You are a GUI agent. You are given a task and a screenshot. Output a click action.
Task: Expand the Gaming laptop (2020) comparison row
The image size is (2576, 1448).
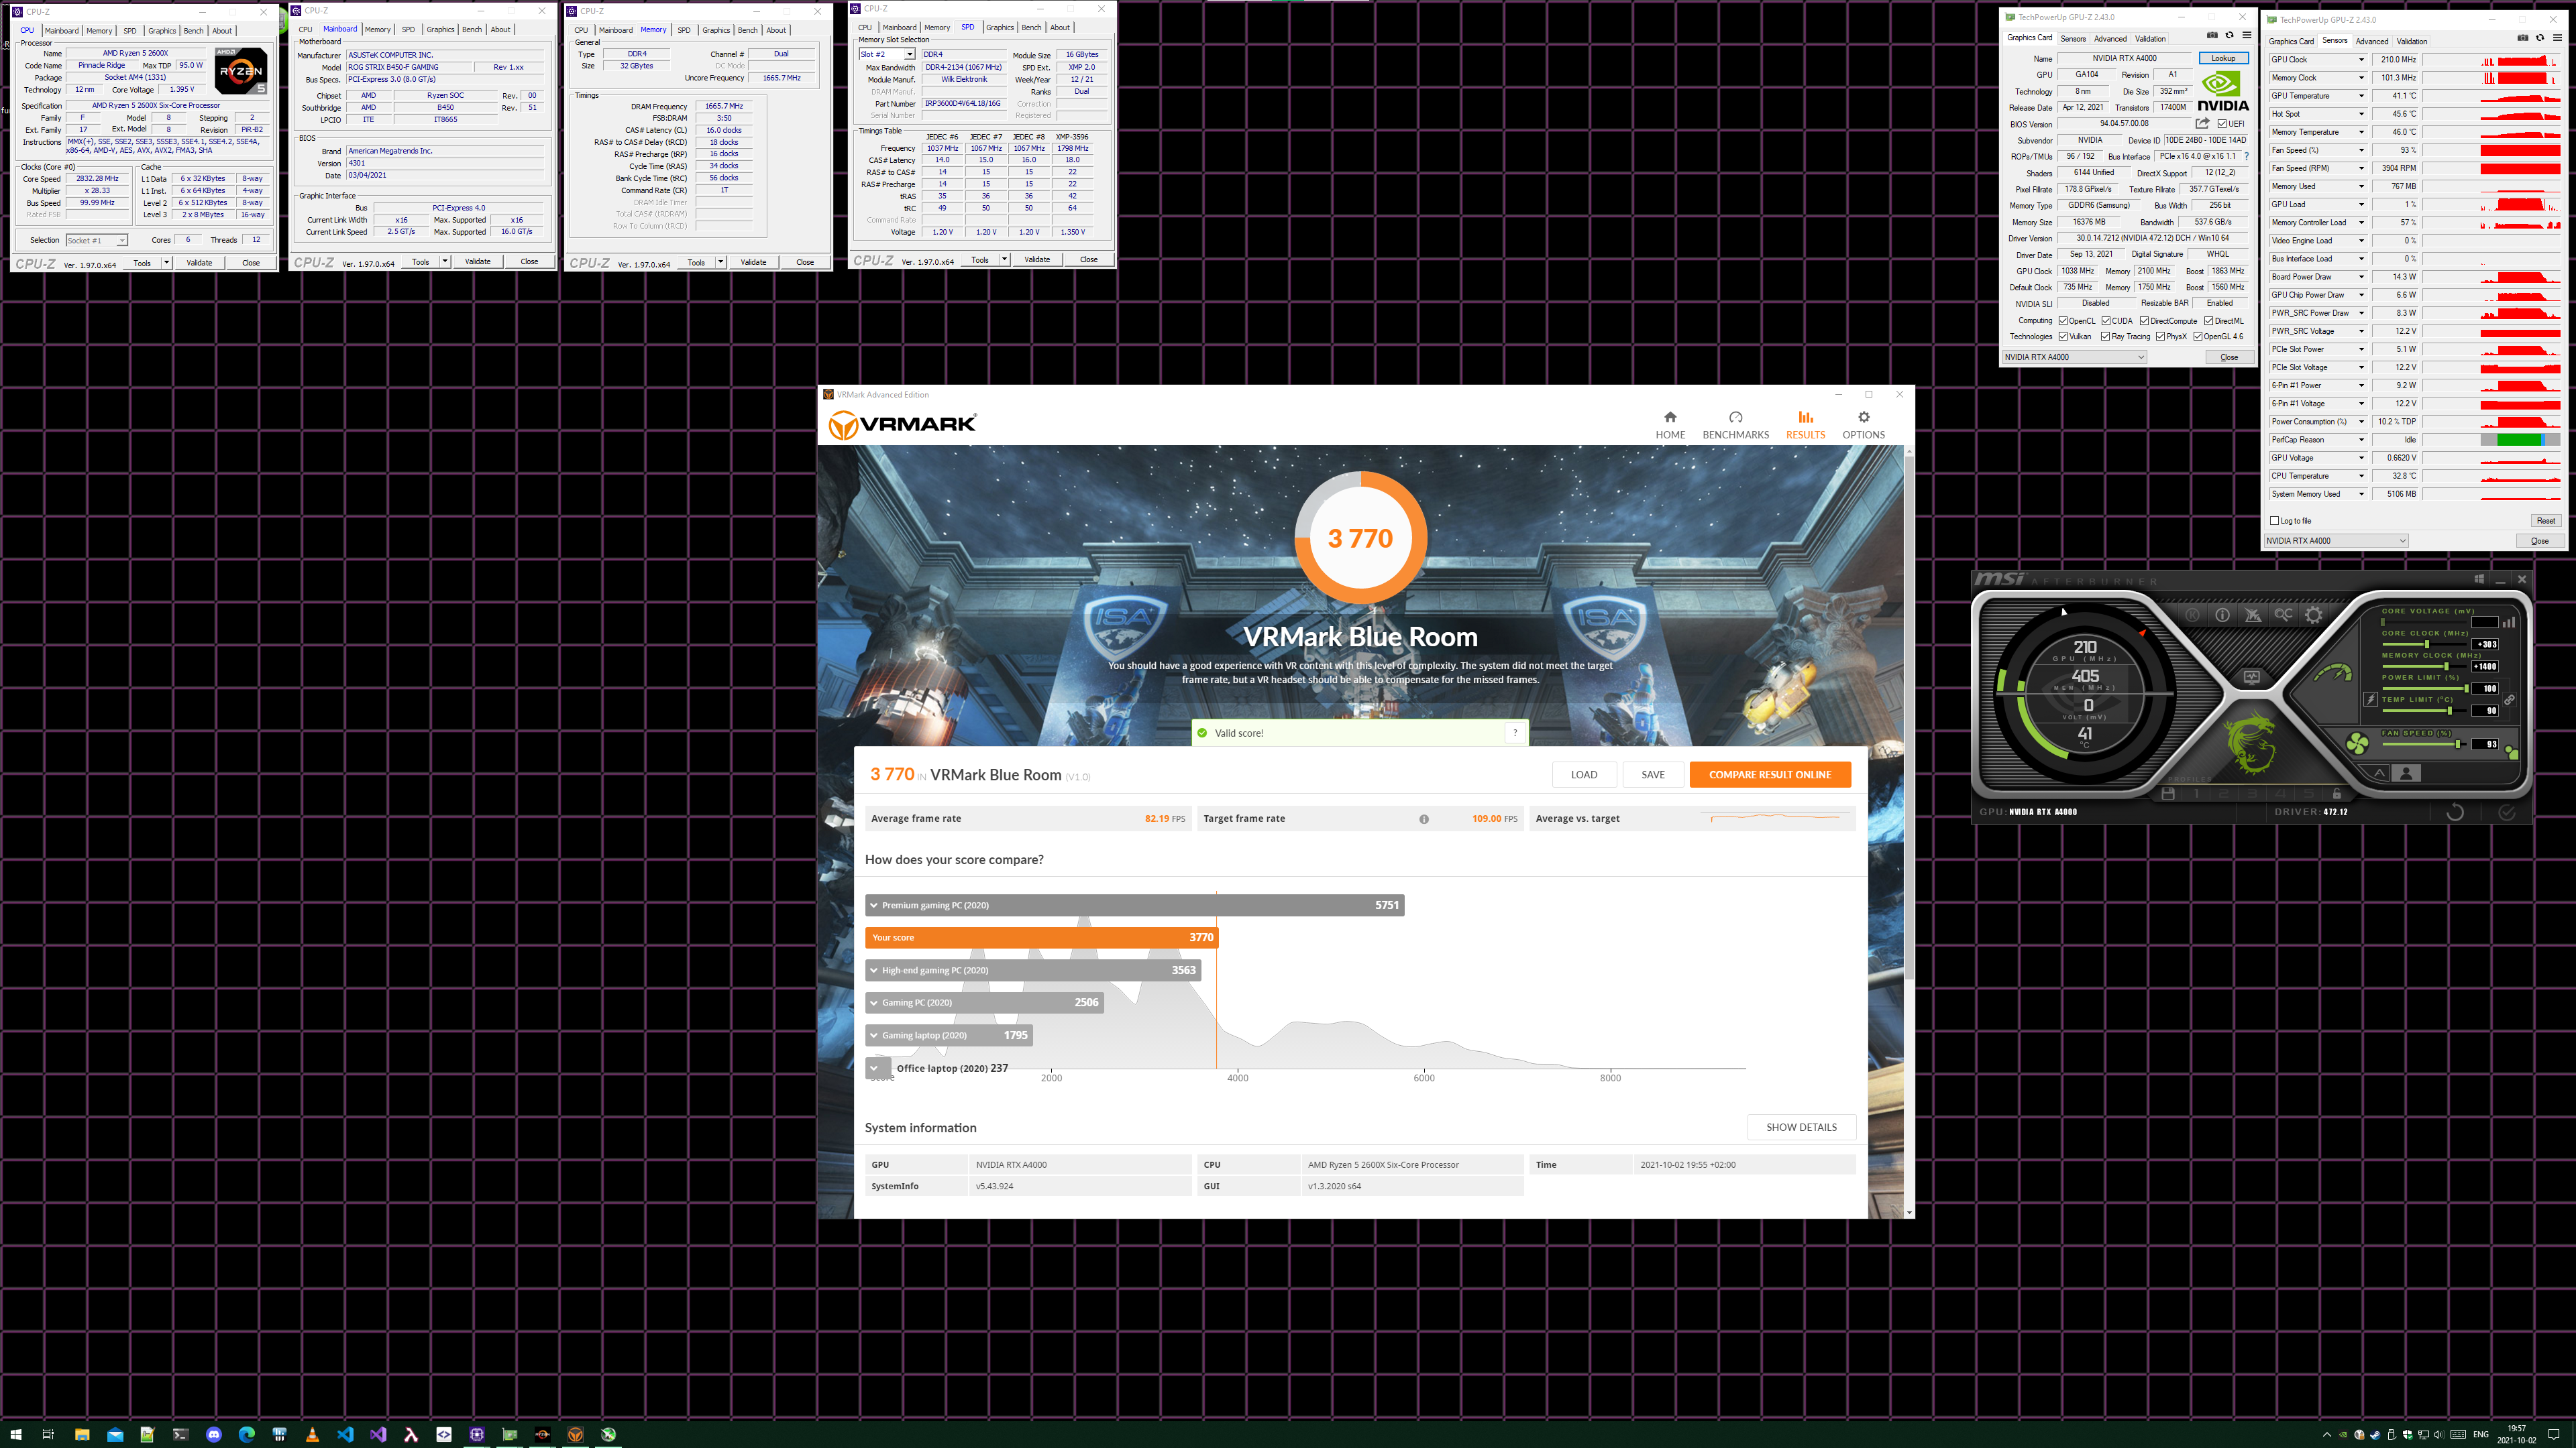(948, 1035)
